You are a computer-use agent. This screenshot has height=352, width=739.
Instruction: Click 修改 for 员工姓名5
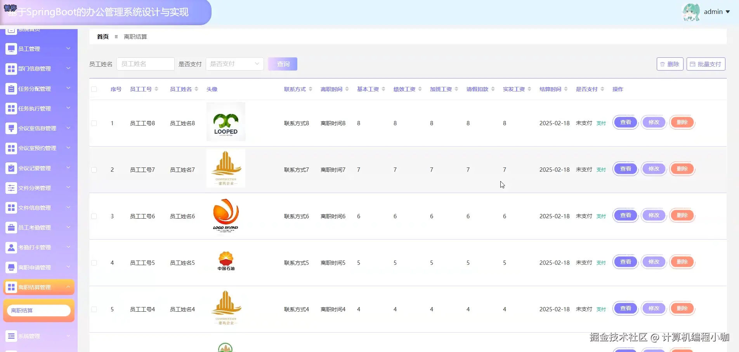pyautogui.click(x=654, y=262)
